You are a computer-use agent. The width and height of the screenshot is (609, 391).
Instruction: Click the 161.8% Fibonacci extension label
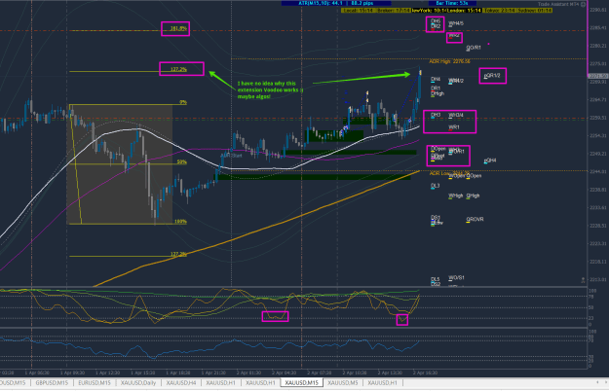click(x=178, y=28)
